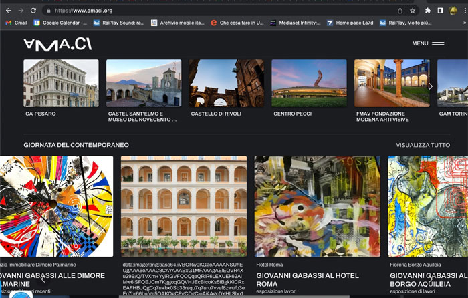Go to next event with right carousel chevron
The height and width of the screenshot is (298, 468).
click(x=431, y=279)
